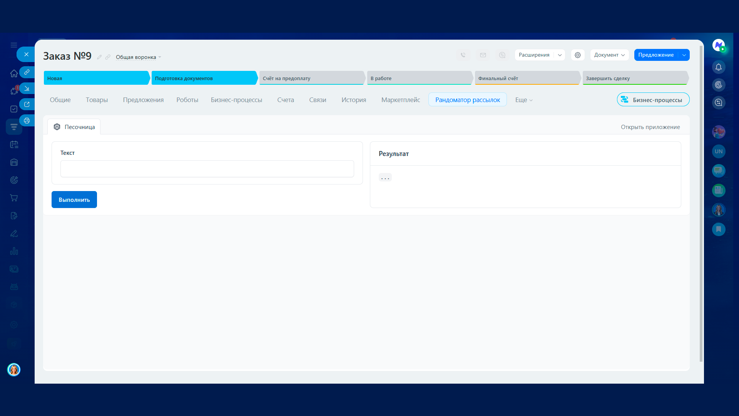Open the Документ dropdown
The image size is (739, 416).
[x=609, y=55]
